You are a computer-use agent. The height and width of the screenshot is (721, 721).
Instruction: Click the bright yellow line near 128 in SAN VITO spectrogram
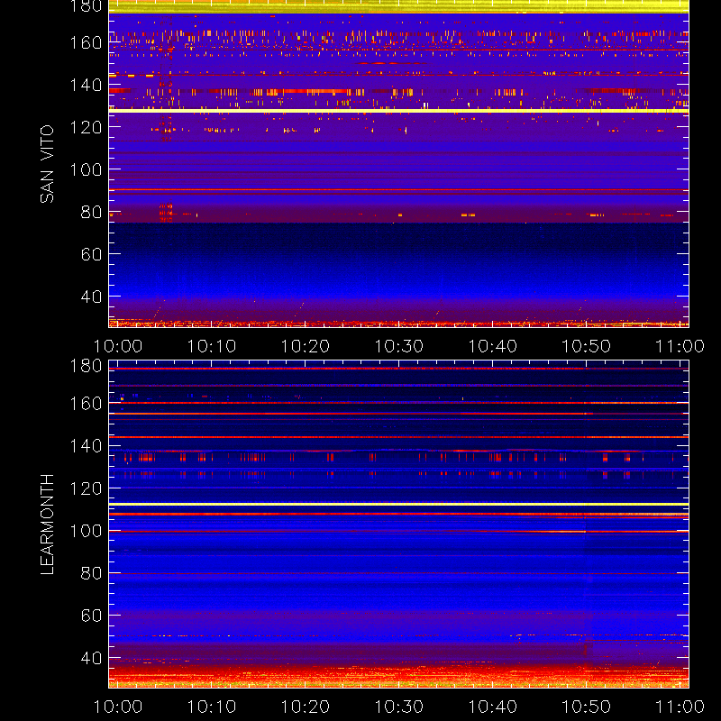pos(398,111)
